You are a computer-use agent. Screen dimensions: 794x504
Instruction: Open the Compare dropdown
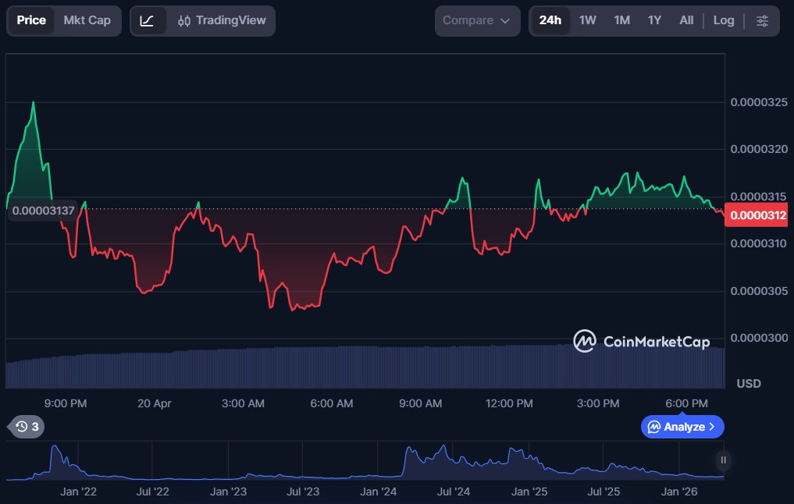(477, 20)
